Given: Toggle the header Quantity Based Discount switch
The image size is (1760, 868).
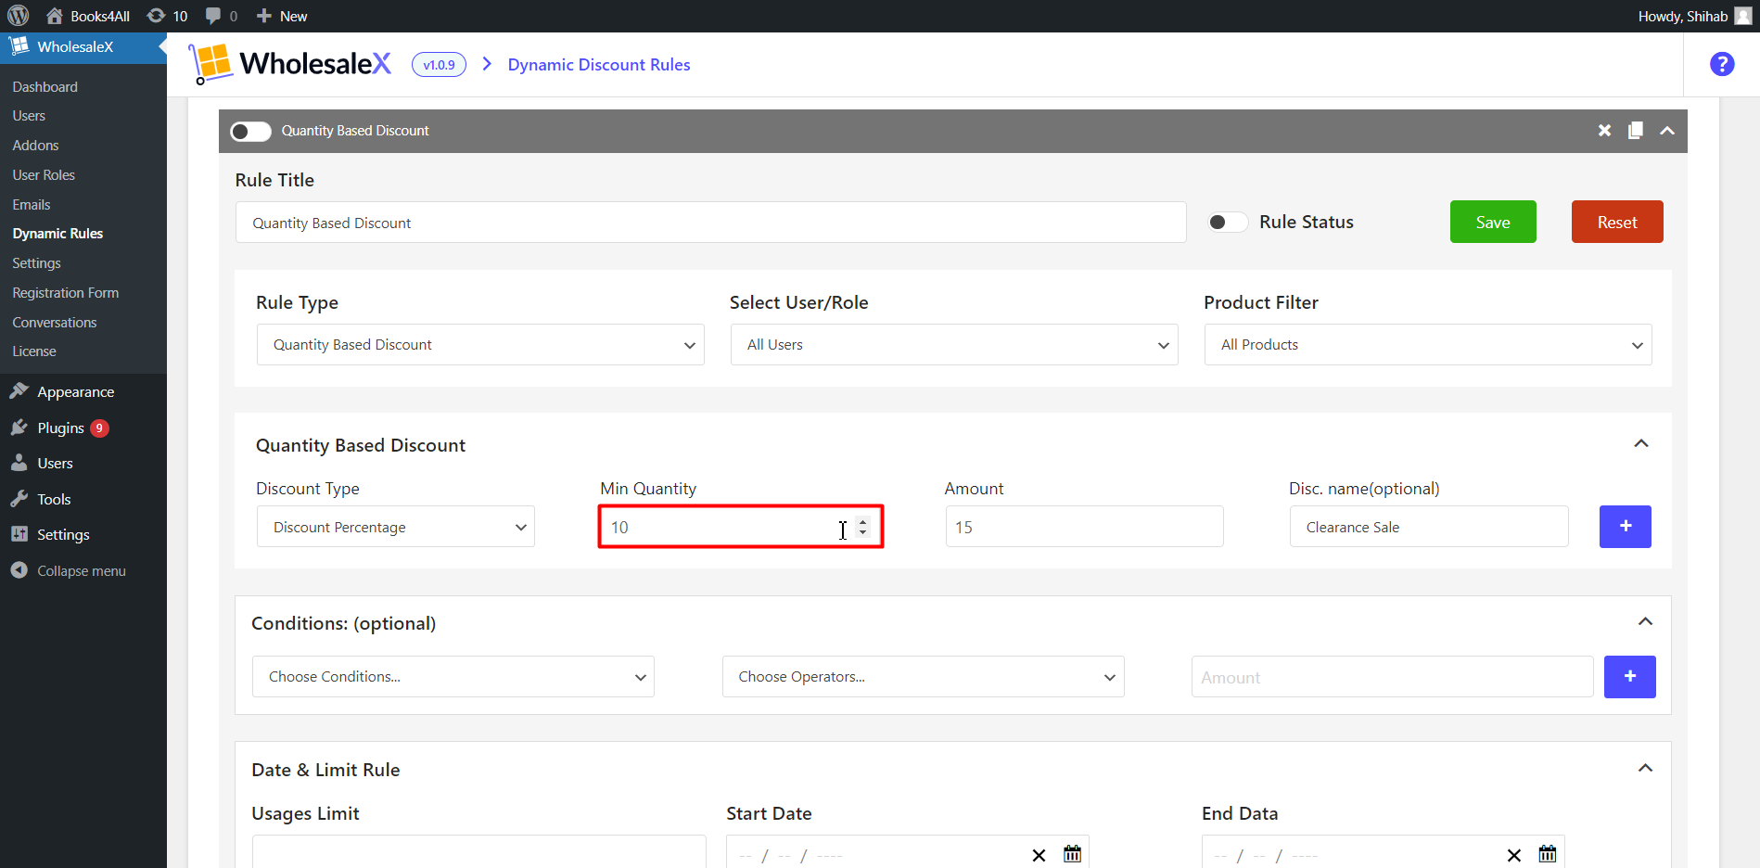Looking at the screenshot, I should coord(250,132).
